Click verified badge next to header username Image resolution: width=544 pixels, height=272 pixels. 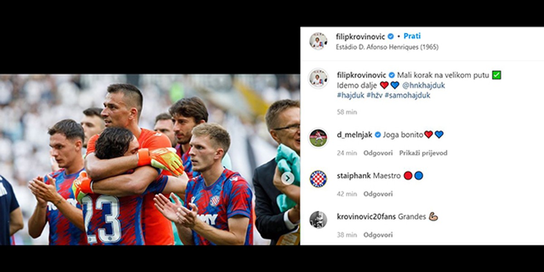pos(390,36)
